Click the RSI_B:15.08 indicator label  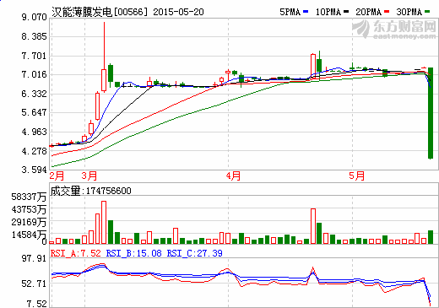[x=134, y=253]
